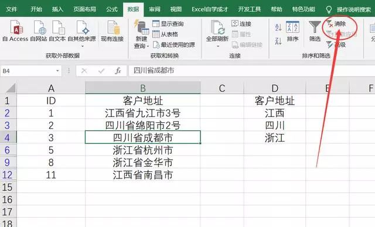
Task: Switch to the 插入 Insert tab
Action: 57,9
